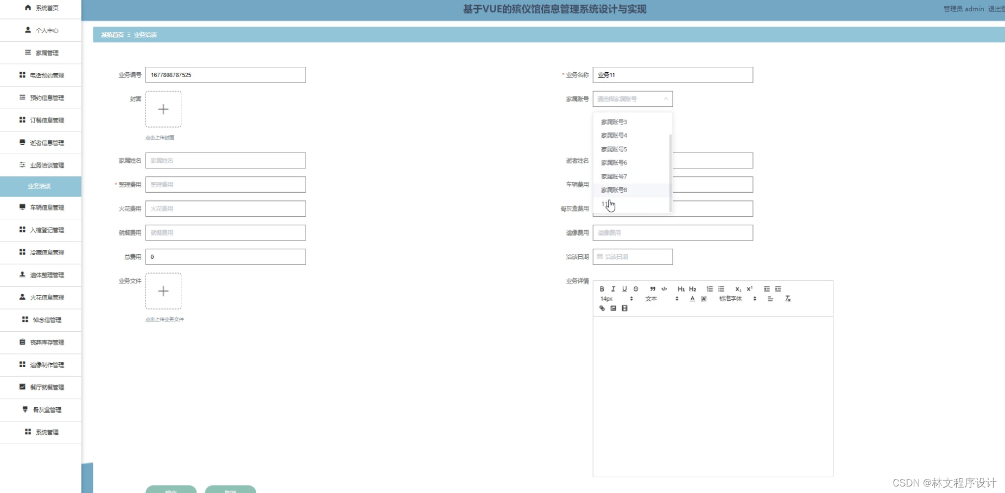Click the 退出登录 link at top right

[x=996, y=9]
